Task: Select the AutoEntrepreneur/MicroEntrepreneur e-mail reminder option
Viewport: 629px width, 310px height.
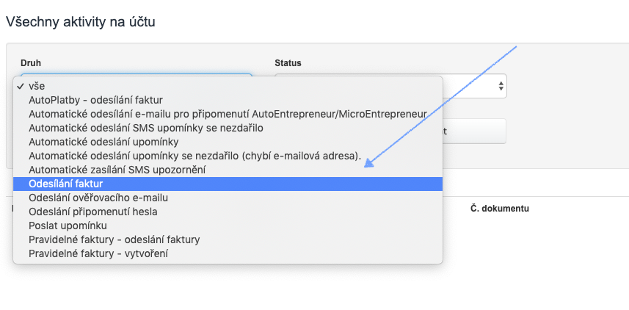Action: click(x=228, y=114)
